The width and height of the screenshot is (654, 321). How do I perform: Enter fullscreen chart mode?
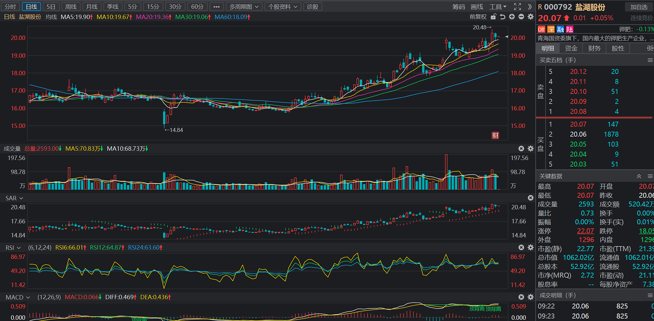[x=517, y=6]
